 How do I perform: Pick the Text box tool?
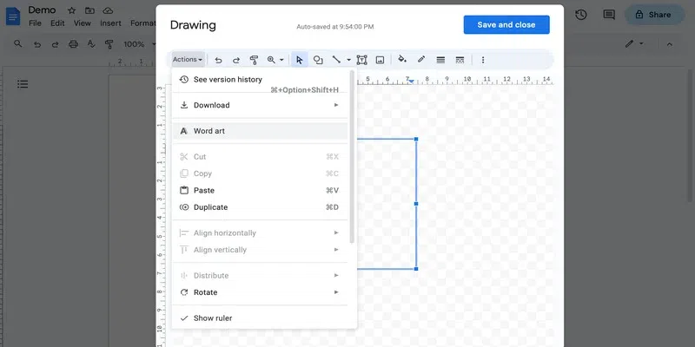coord(361,60)
